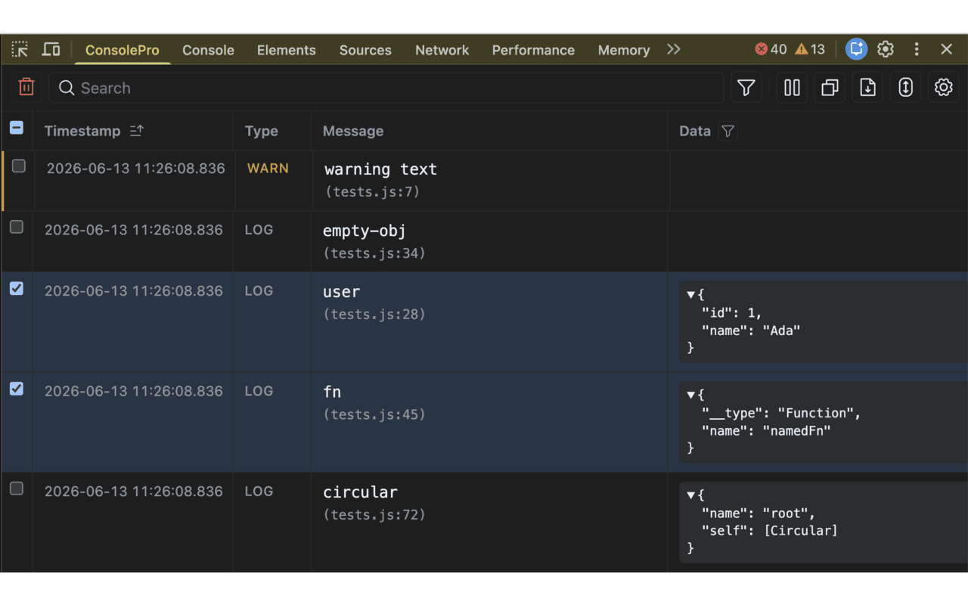
Task: Switch to the Console tab
Action: 208,50
